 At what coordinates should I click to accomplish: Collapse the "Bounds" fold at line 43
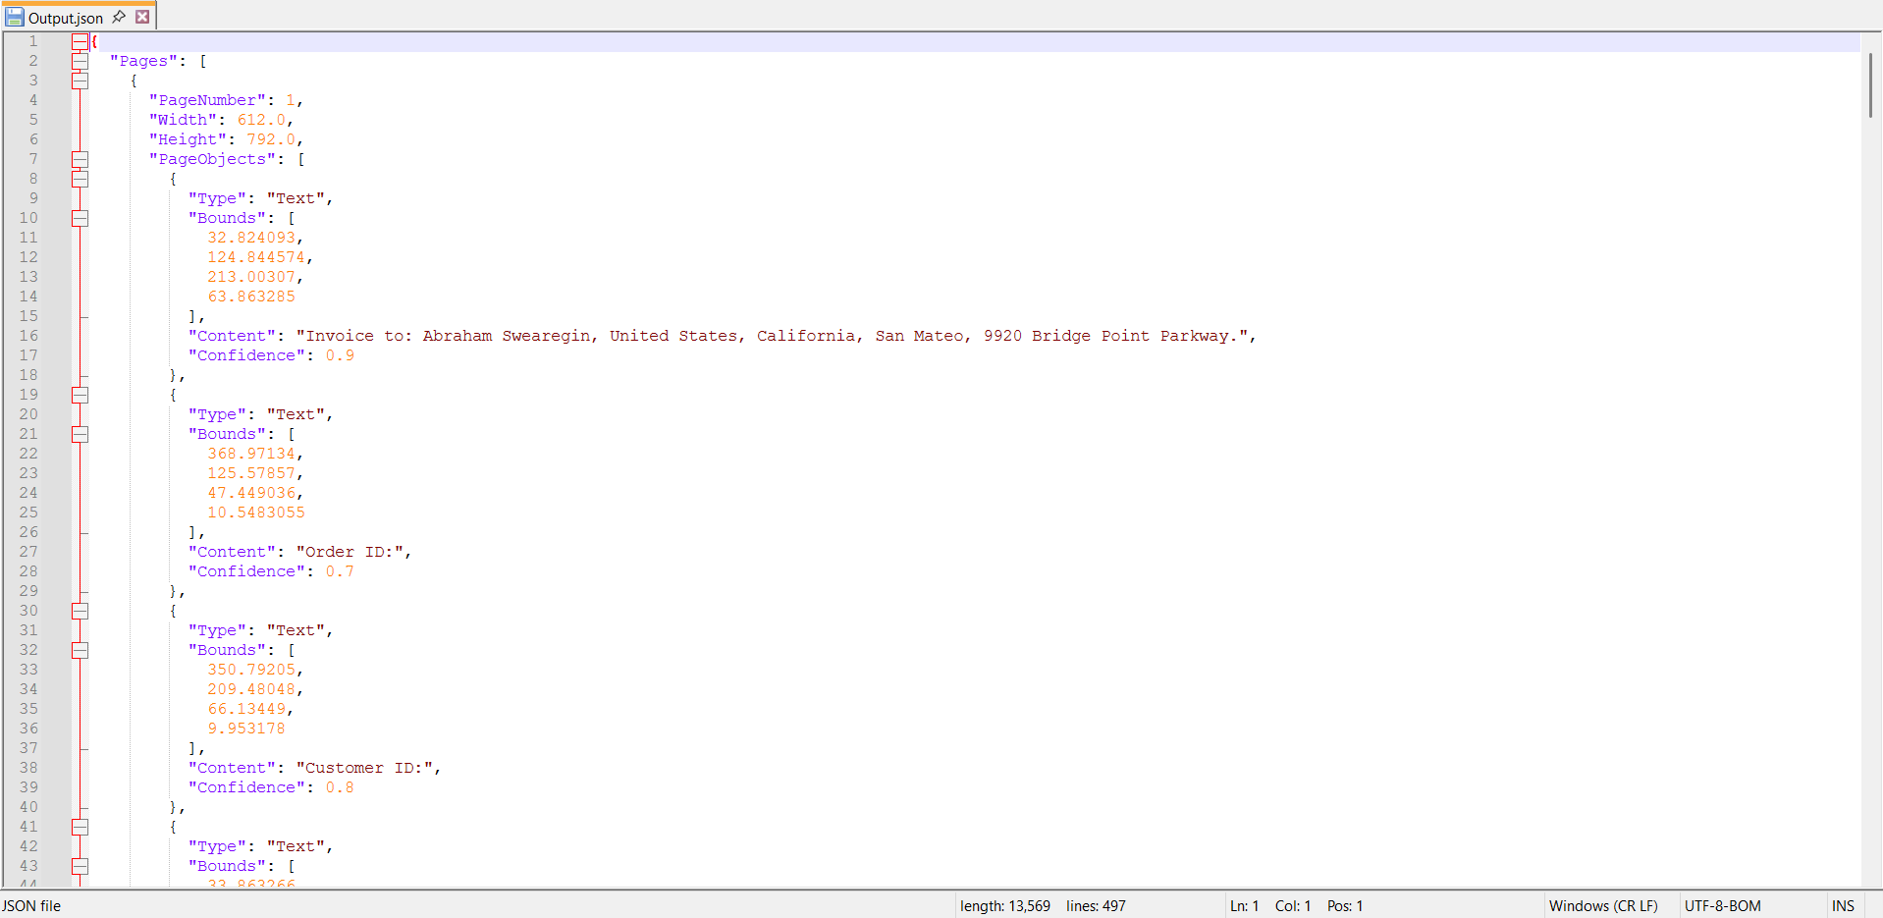click(80, 866)
